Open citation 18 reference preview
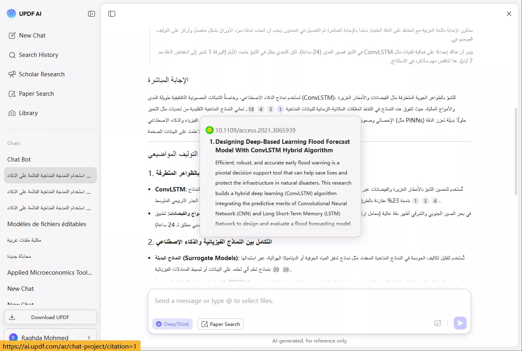This screenshot has height=351, width=522. point(251,109)
